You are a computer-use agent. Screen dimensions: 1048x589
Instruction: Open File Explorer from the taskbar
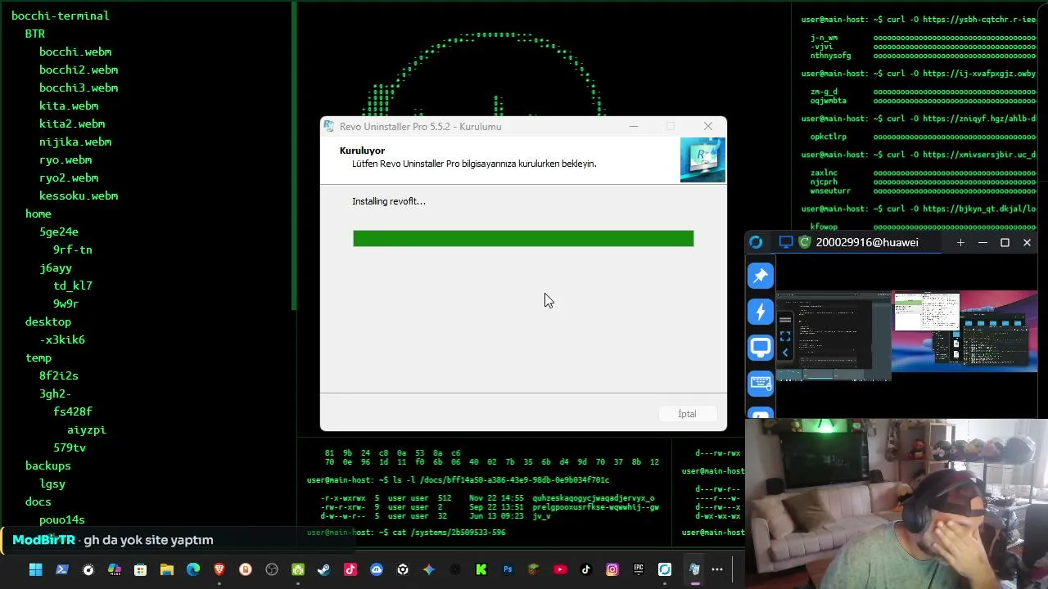click(x=167, y=569)
